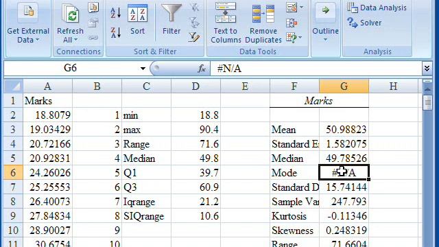The image size is (439, 247).
Task: Select column B header
Action: tap(97, 86)
